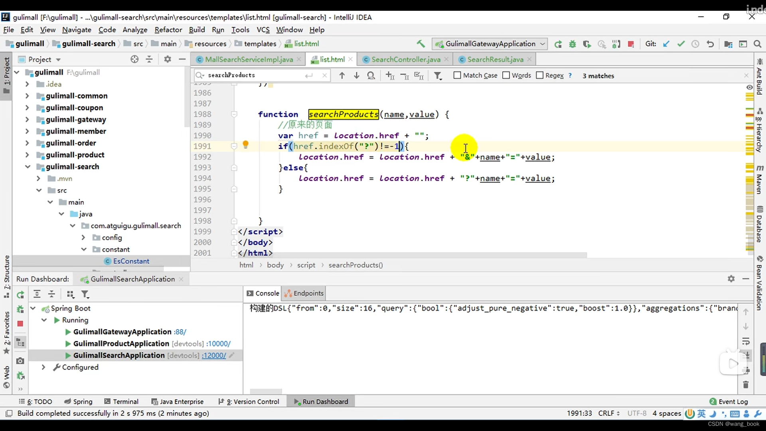This screenshot has height=431, width=766.
Task: Open the Database tool window on right sidebar
Action: [x=760, y=224]
